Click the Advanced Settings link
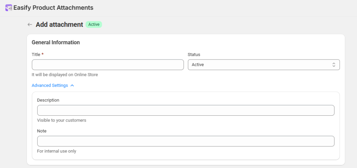The height and width of the screenshot is (168, 357). click(50, 85)
